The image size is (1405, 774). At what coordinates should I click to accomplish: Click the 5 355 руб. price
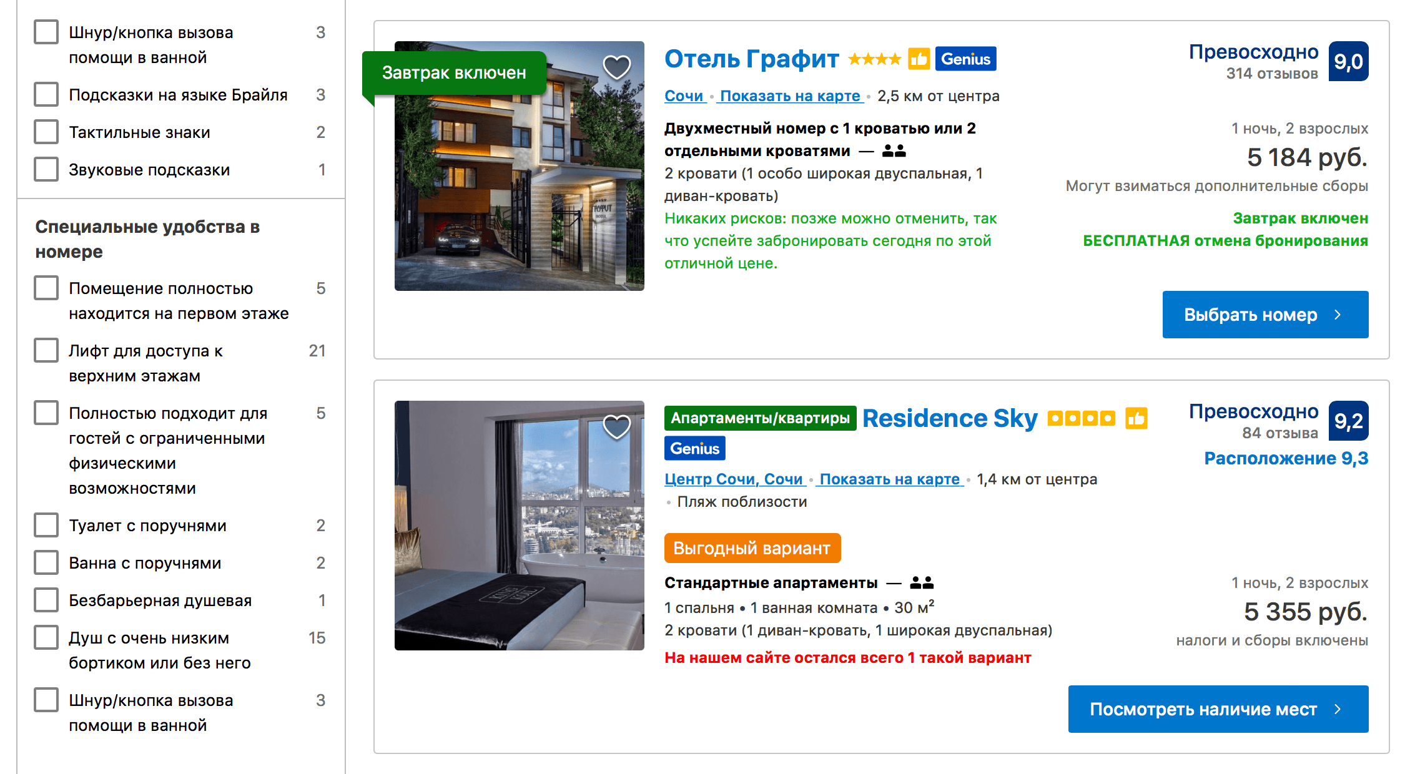[x=1306, y=612]
